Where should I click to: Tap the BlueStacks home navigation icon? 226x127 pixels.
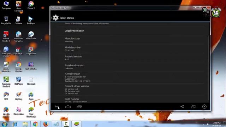(x=68, y=107)
